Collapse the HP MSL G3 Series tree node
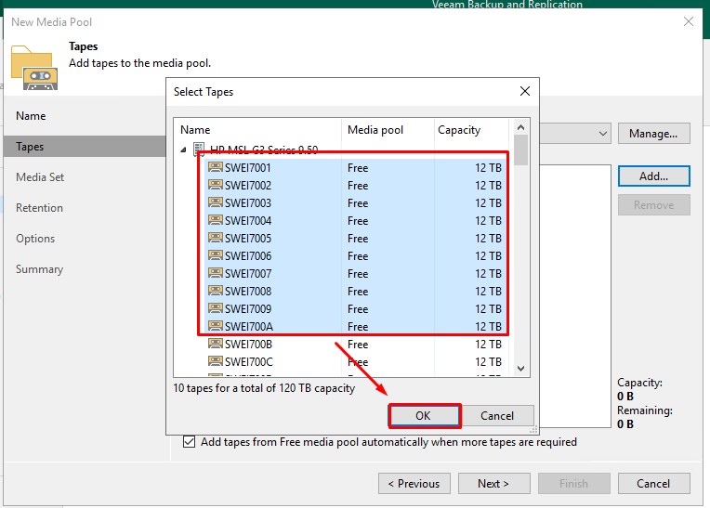Screen dimensions: 710x508 [184, 150]
